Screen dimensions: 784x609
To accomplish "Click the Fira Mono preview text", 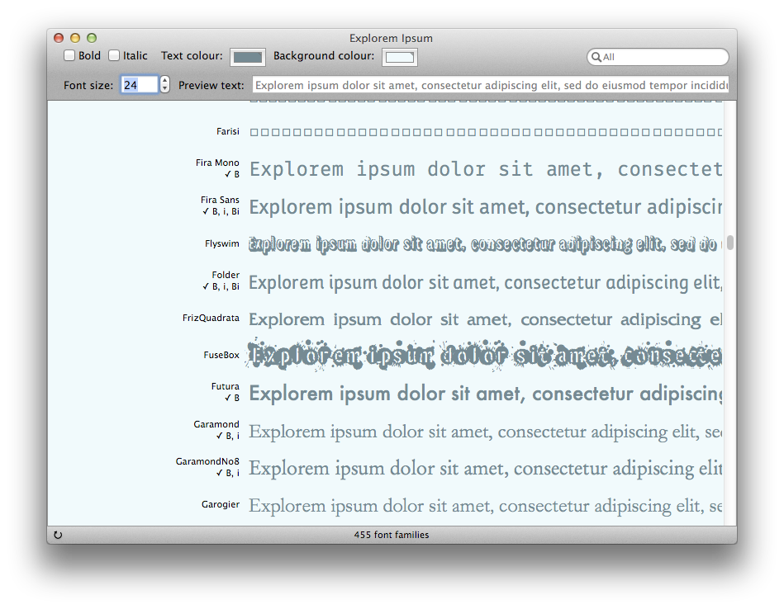I will (x=486, y=169).
